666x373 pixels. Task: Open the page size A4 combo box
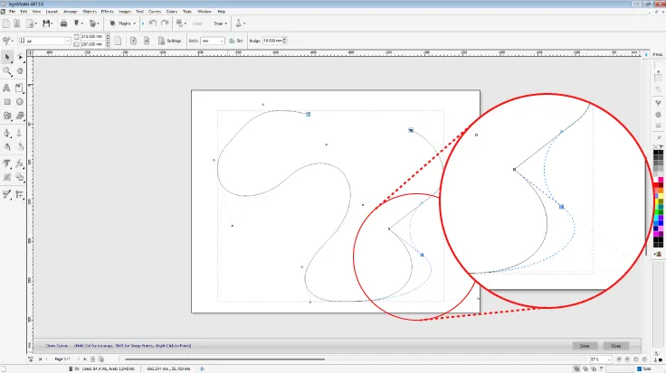tap(45, 41)
